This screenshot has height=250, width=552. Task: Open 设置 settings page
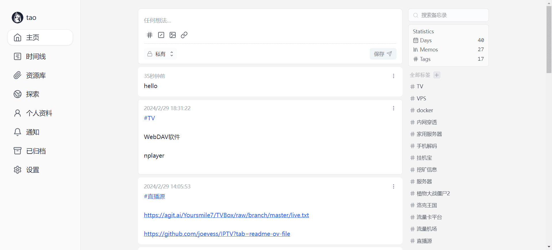click(x=32, y=170)
